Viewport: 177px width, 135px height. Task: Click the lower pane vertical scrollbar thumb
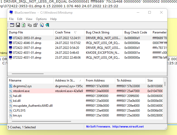[x=165, y=84]
